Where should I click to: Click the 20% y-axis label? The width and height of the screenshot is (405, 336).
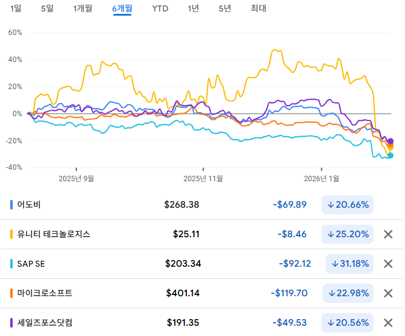click(x=15, y=87)
